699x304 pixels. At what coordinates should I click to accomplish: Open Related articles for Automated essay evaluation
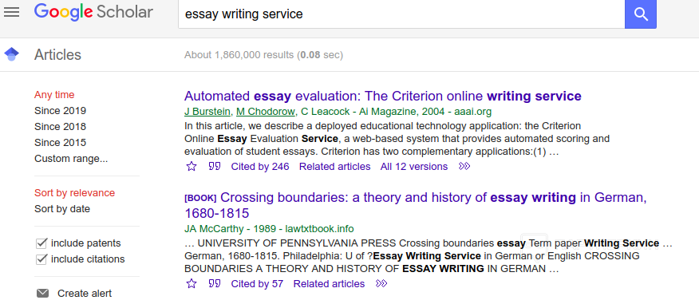click(x=334, y=167)
